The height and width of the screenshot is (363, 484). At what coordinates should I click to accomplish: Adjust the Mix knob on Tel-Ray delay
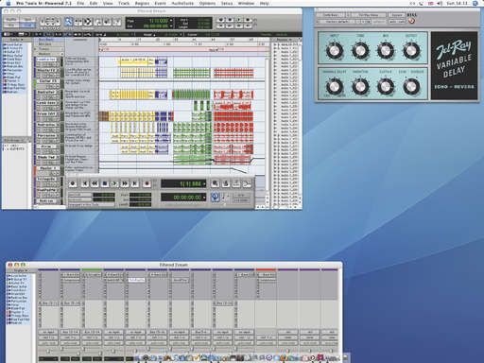(386, 50)
